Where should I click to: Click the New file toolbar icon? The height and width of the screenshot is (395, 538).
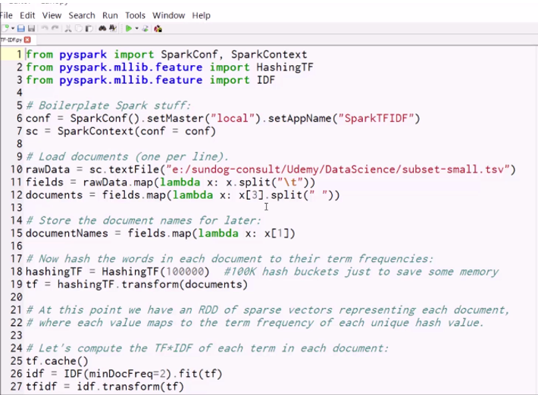coord(5,28)
